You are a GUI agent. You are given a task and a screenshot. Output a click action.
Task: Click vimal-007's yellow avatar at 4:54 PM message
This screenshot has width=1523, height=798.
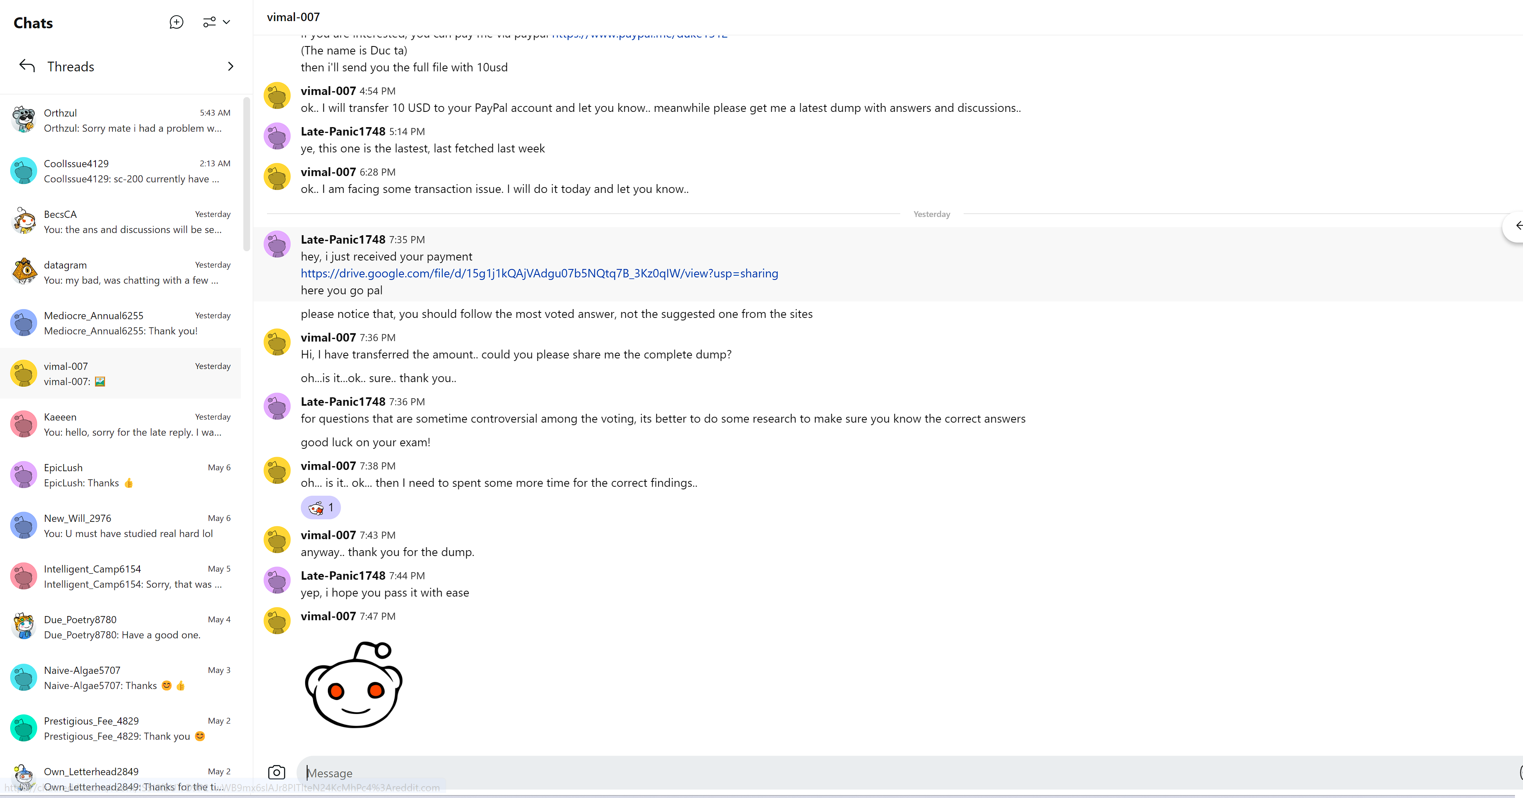tap(277, 96)
